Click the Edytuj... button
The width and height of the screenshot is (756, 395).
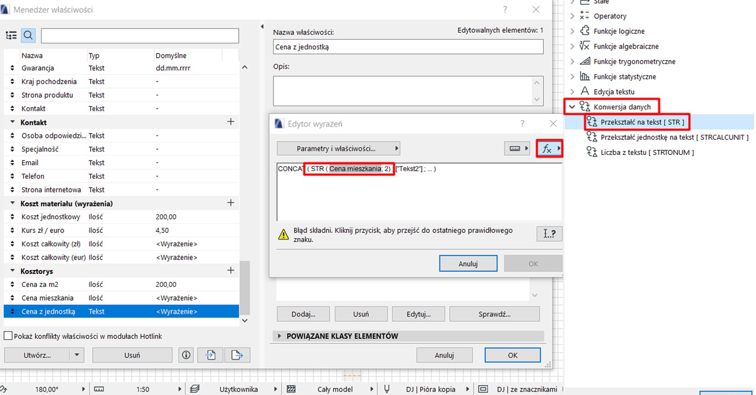419,314
